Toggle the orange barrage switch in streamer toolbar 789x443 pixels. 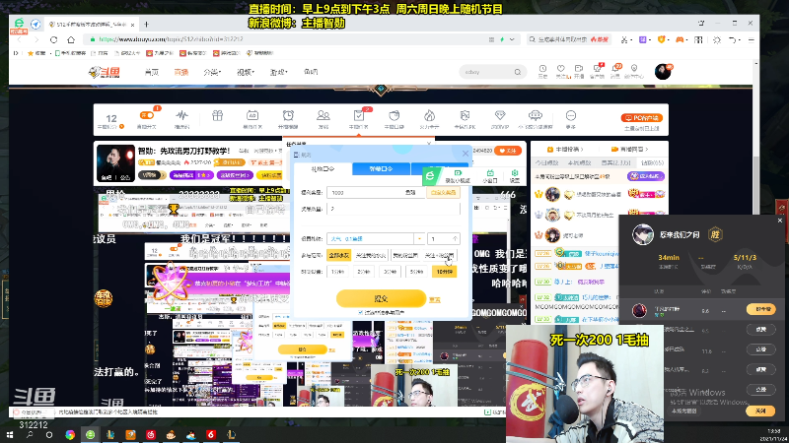tap(146, 115)
